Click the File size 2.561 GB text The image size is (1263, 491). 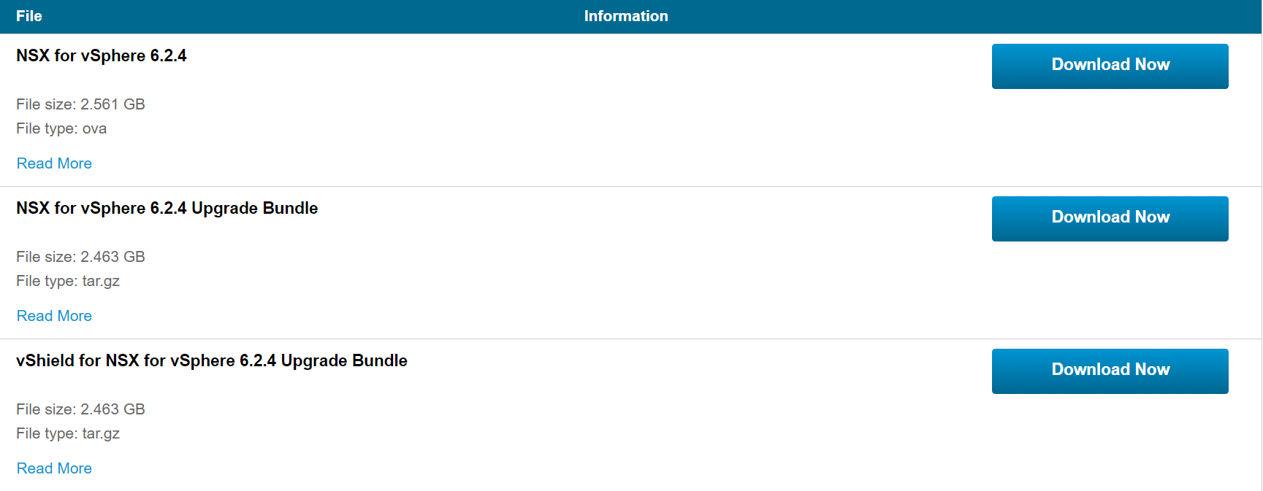tap(80, 104)
